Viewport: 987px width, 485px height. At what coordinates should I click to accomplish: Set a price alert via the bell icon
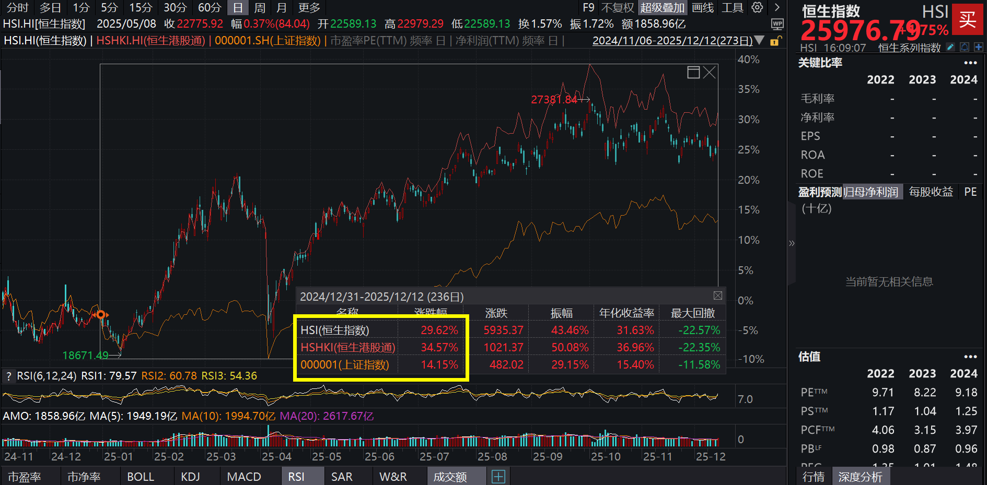click(964, 46)
